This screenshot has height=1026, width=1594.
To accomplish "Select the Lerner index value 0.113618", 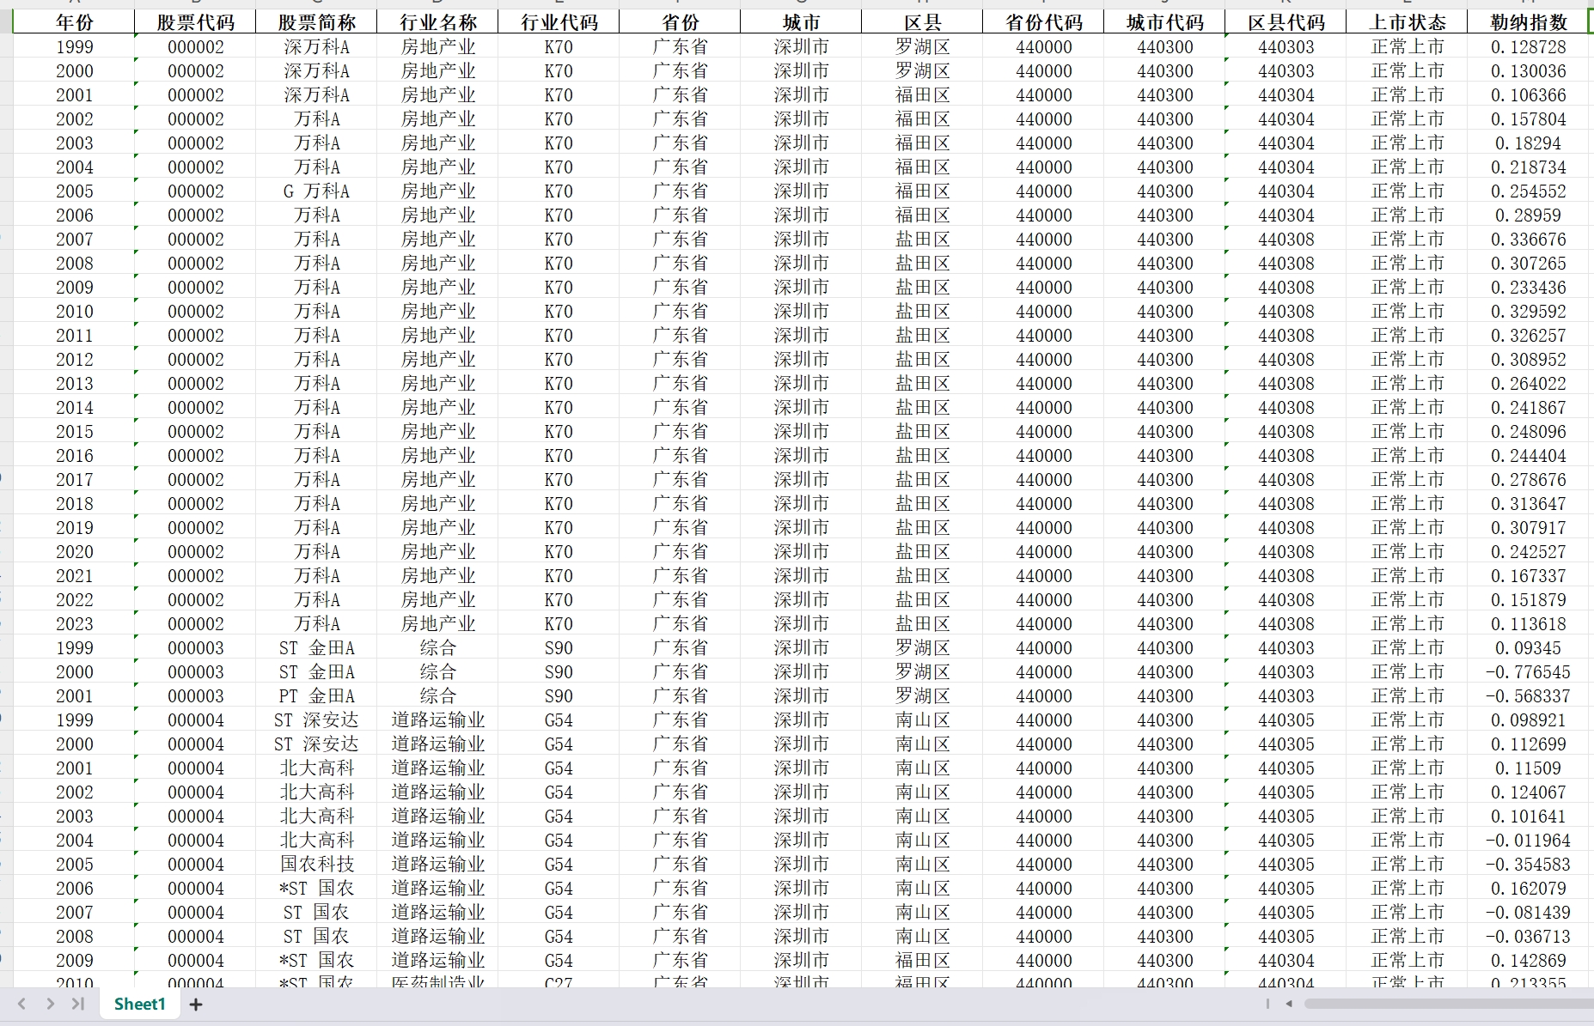I will (1528, 624).
